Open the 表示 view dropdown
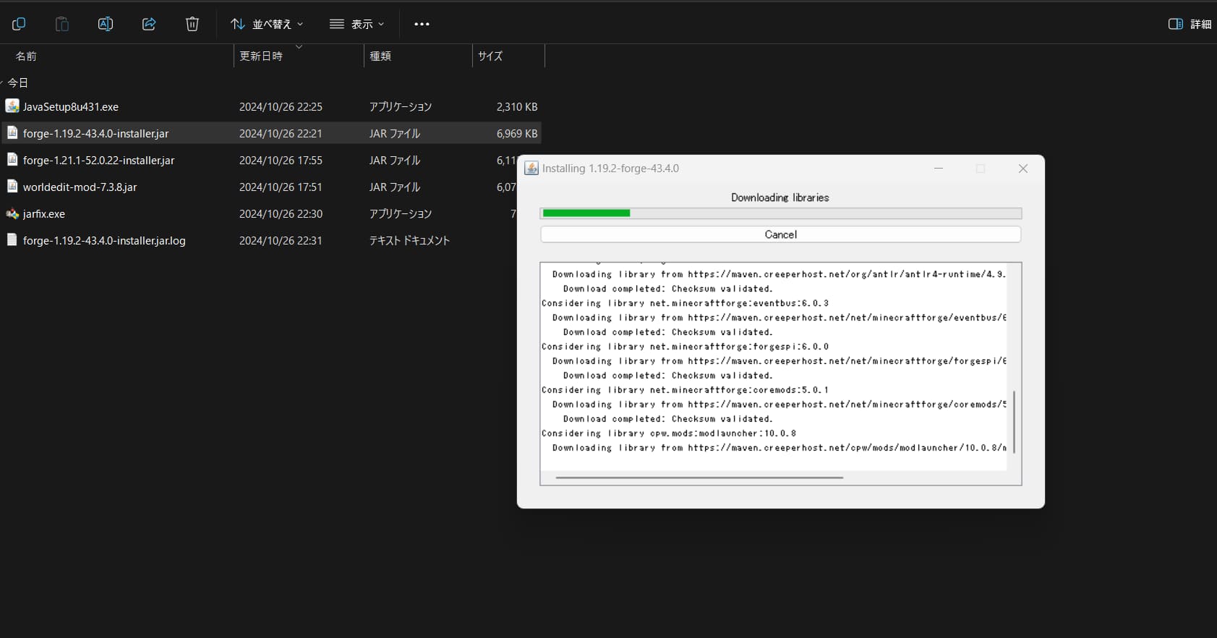 pyautogui.click(x=357, y=24)
